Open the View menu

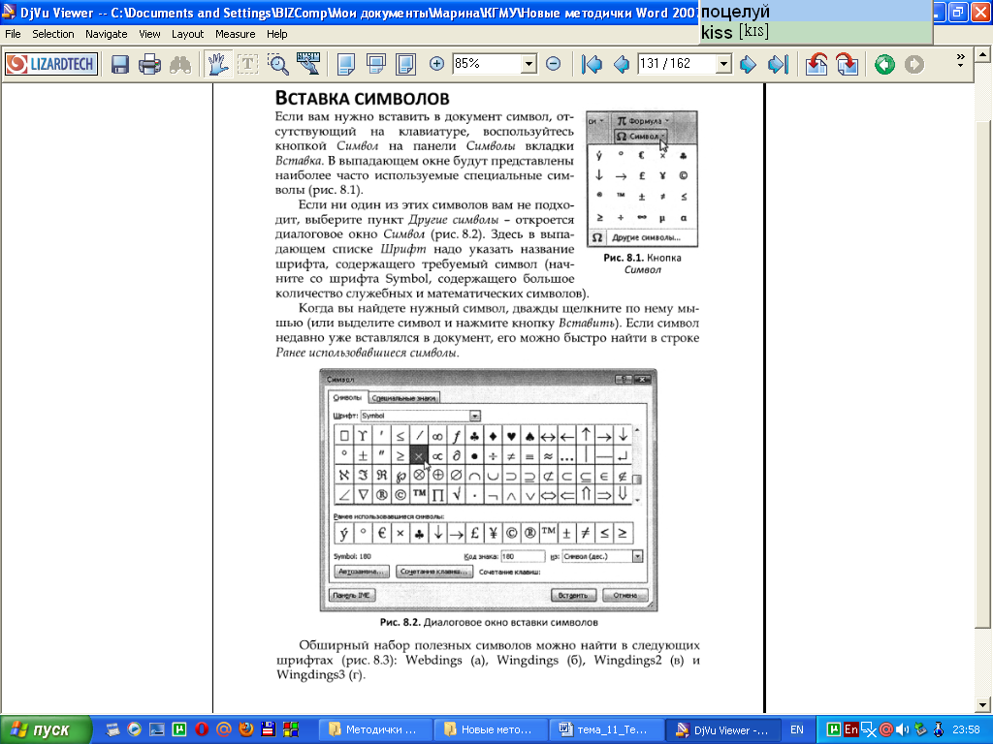tap(149, 34)
